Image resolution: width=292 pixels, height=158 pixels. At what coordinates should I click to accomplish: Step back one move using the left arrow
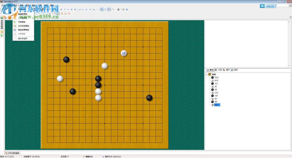coord(65,9)
